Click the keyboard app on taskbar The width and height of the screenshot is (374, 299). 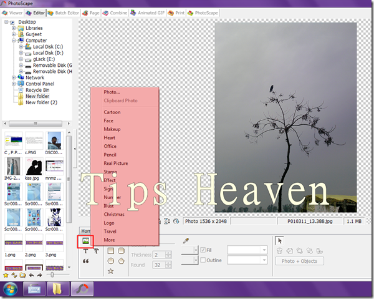point(34,289)
